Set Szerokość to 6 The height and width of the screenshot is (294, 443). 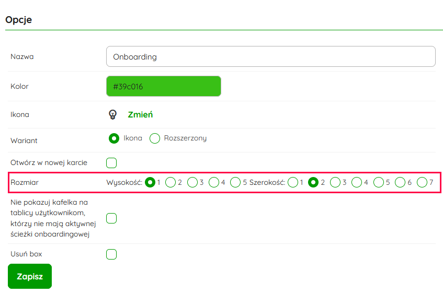[x=400, y=182]
